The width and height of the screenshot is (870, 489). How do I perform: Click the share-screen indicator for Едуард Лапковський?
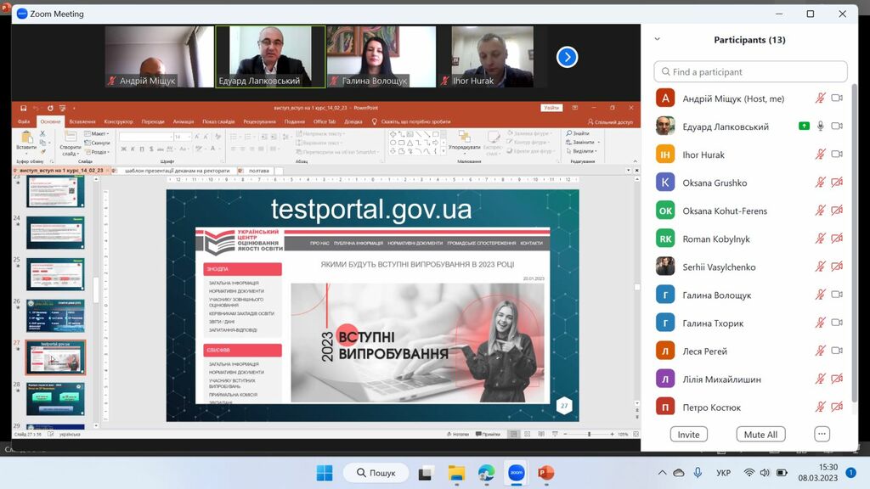coord(804,126)
